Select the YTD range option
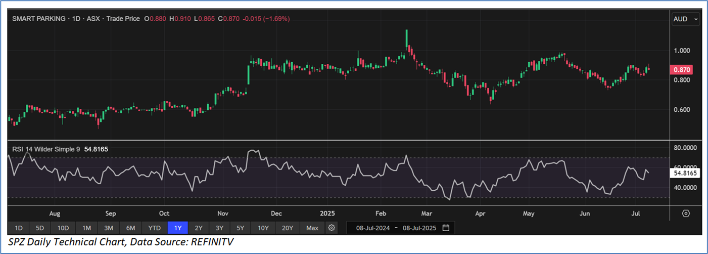This screenshot has height=254, width=708. [x=154, y=228]
